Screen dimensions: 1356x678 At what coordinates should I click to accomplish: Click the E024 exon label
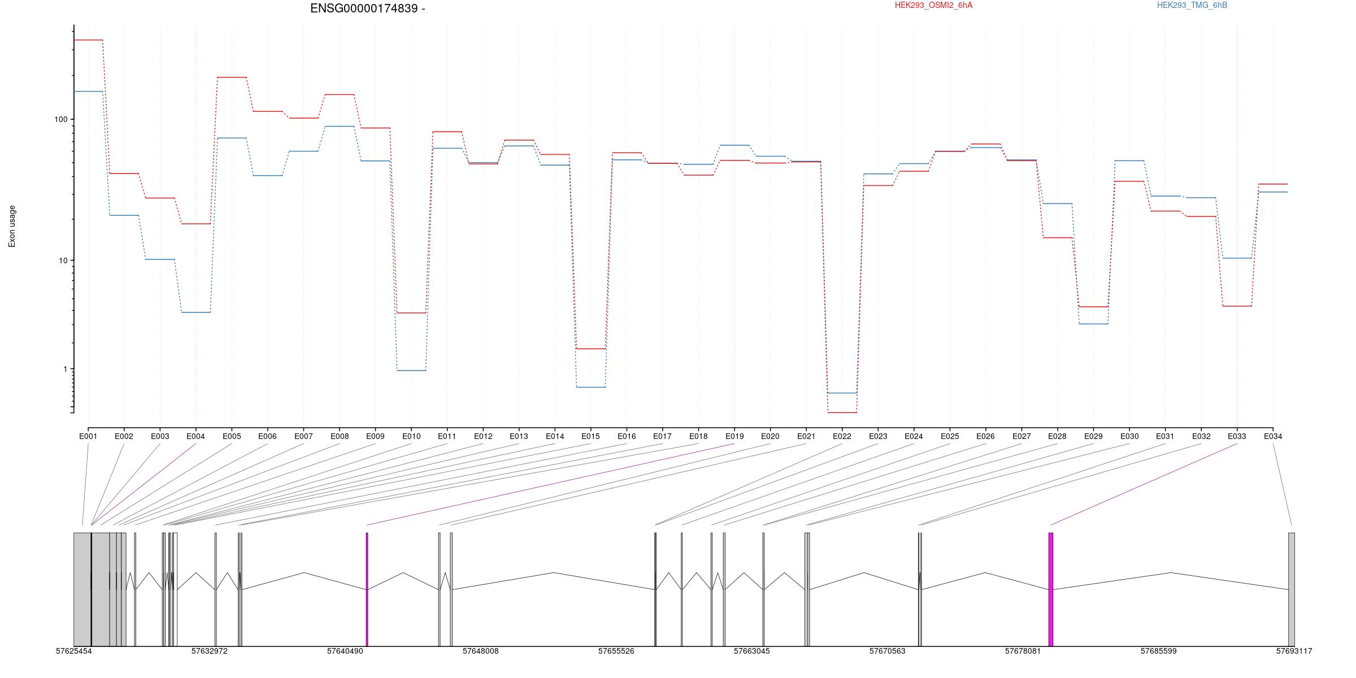pyautogui.click(x=914, y=436)
